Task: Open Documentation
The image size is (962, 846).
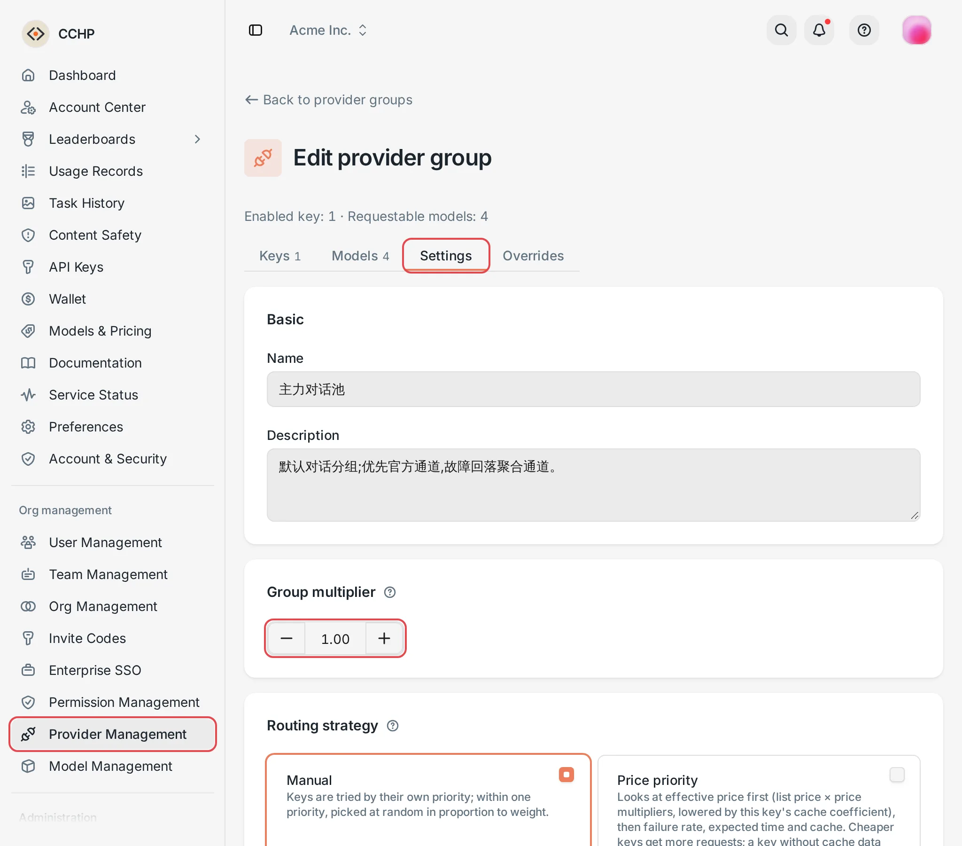Action: coord(112,363)
